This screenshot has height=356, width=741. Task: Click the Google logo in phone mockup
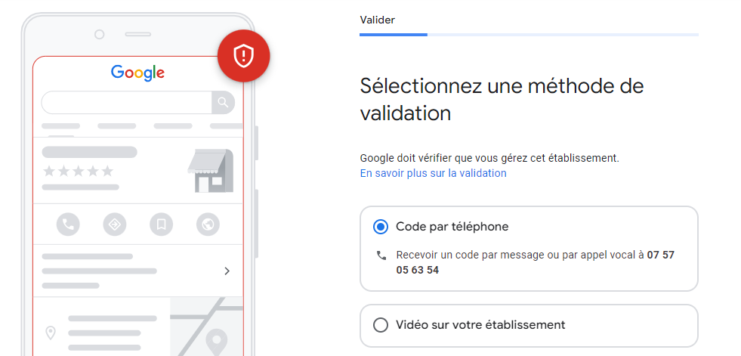(137, 73)
